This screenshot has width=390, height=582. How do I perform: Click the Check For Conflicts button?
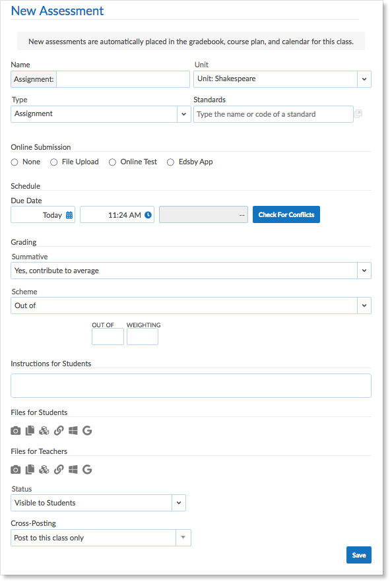(x=286, y=214)
